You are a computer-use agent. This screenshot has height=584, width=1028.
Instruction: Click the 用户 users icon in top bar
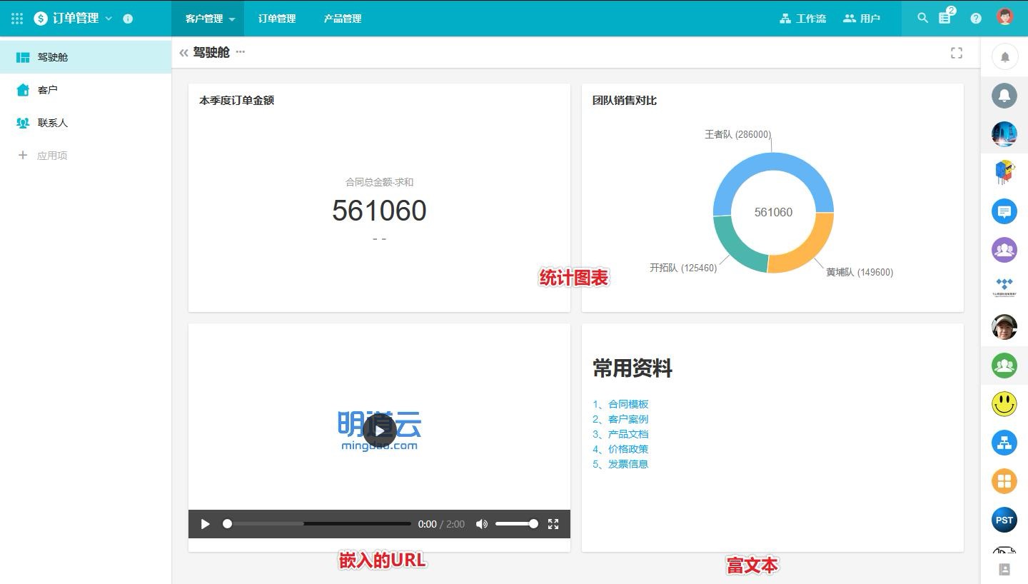[862, 19]
